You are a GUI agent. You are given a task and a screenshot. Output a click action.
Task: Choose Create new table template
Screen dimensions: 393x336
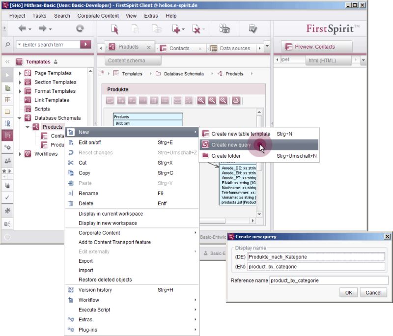[259, 134]
